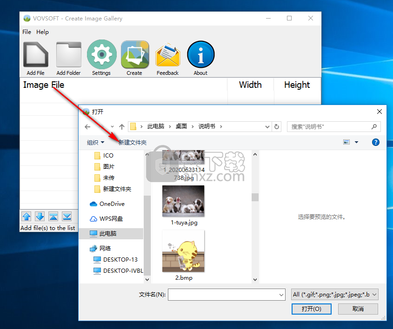
Task: Open the Feedback envelope icon
Action: click(x=167, y=55)
